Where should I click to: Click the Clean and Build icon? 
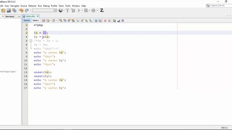(73, 10)
